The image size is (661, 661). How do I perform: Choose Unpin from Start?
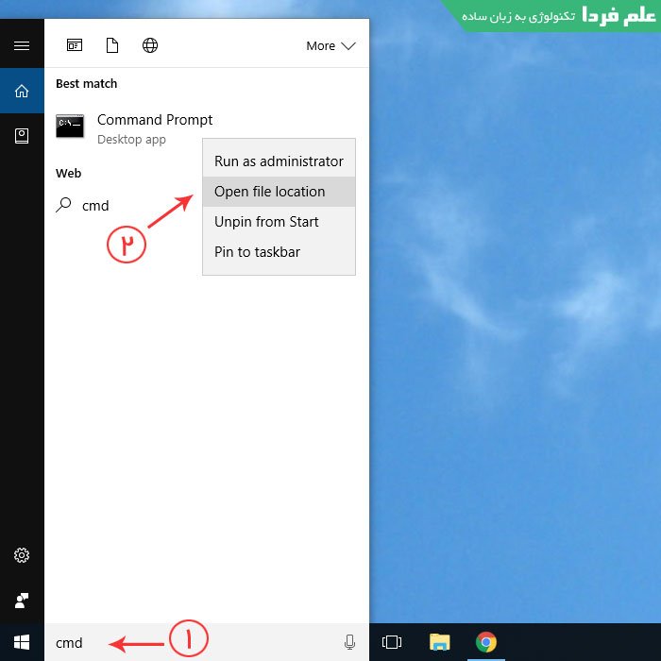coord(279,222)
